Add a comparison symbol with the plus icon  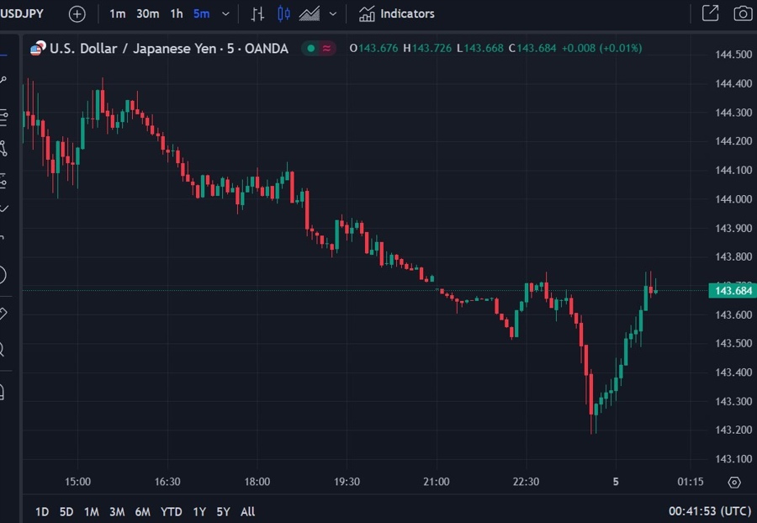[76, 13]
